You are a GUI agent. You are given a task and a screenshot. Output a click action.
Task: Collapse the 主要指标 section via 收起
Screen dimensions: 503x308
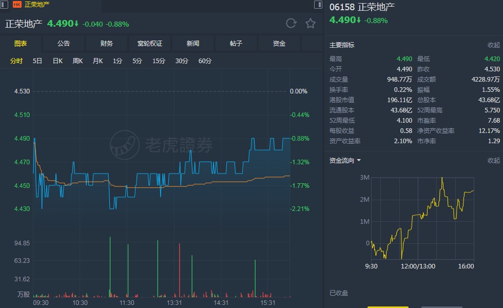tap(494, 45)
